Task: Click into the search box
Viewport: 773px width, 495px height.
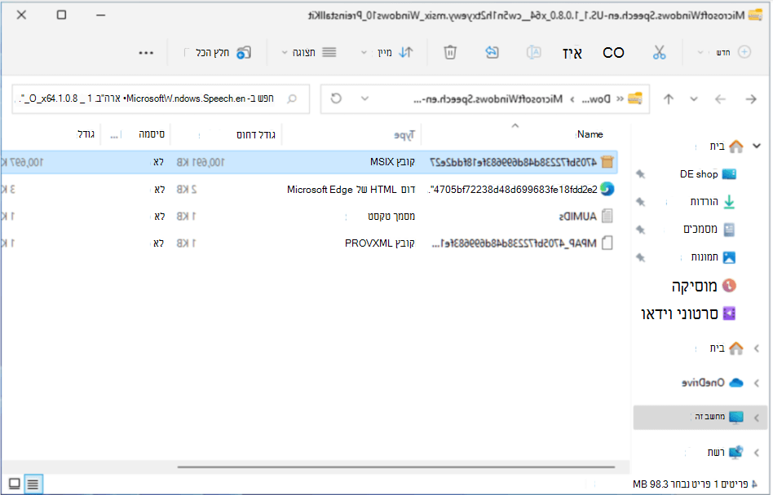Action: point(161,99)
